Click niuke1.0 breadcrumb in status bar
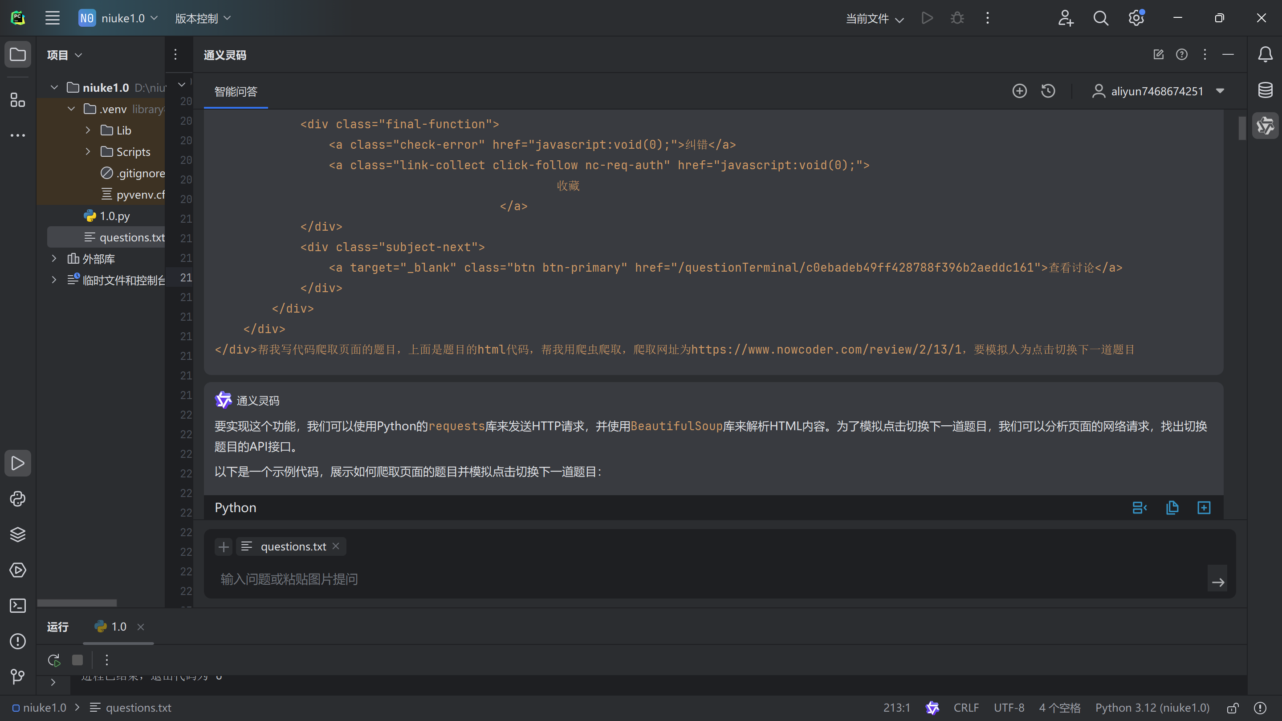1282x721 pixels. [x=39, y=708]
